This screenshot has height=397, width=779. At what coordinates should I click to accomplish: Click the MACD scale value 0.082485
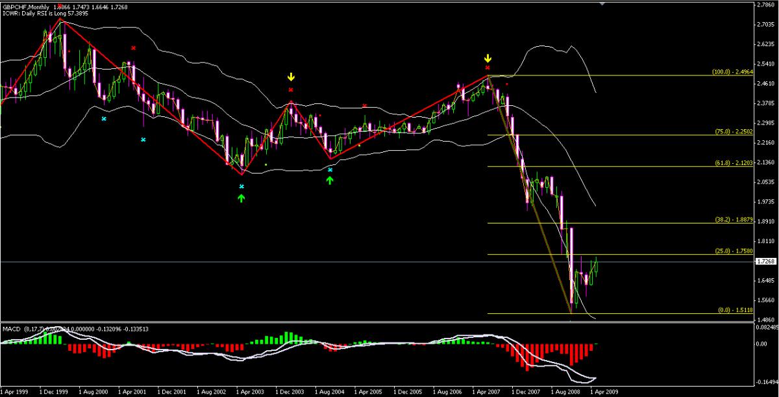767,327
